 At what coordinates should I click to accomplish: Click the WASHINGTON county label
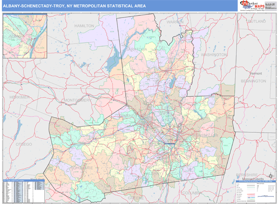point(213,55)
